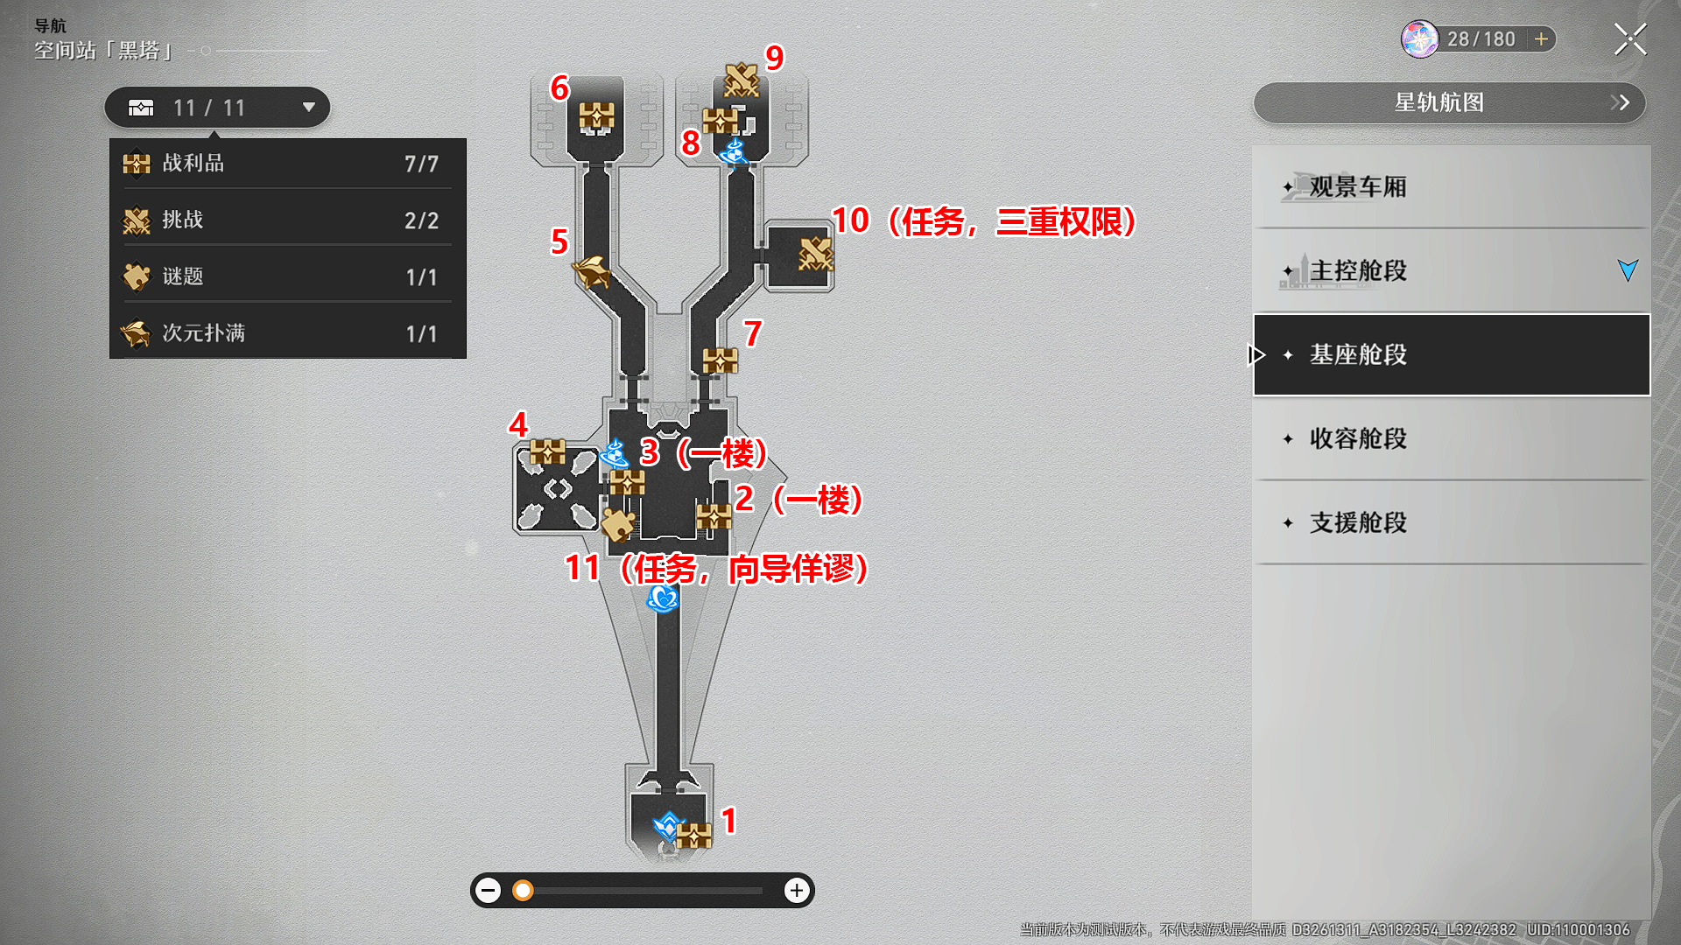Viewport: 1681px width, 945px height.
Task: Click 次元扑满 1/1 row
Action: point(287,333)
